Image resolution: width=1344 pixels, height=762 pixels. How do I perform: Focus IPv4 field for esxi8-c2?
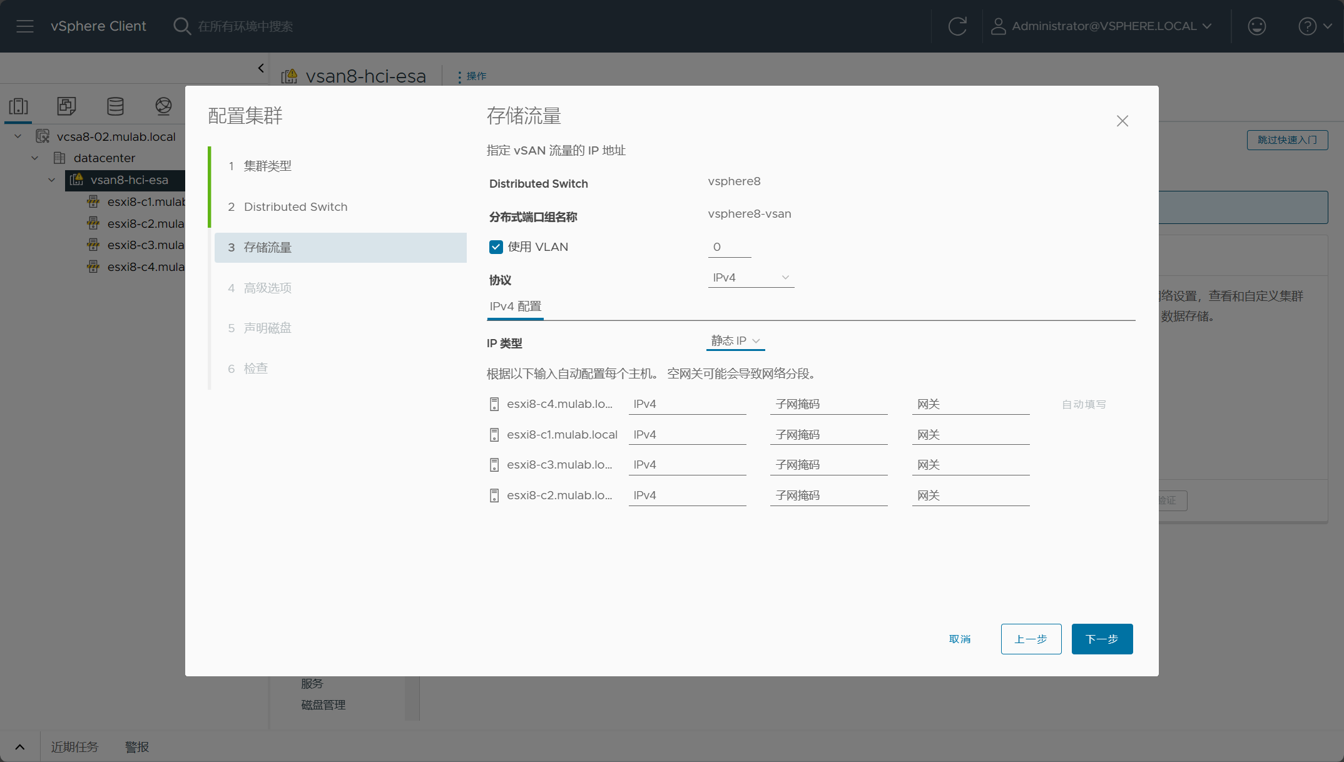(688, 495)
